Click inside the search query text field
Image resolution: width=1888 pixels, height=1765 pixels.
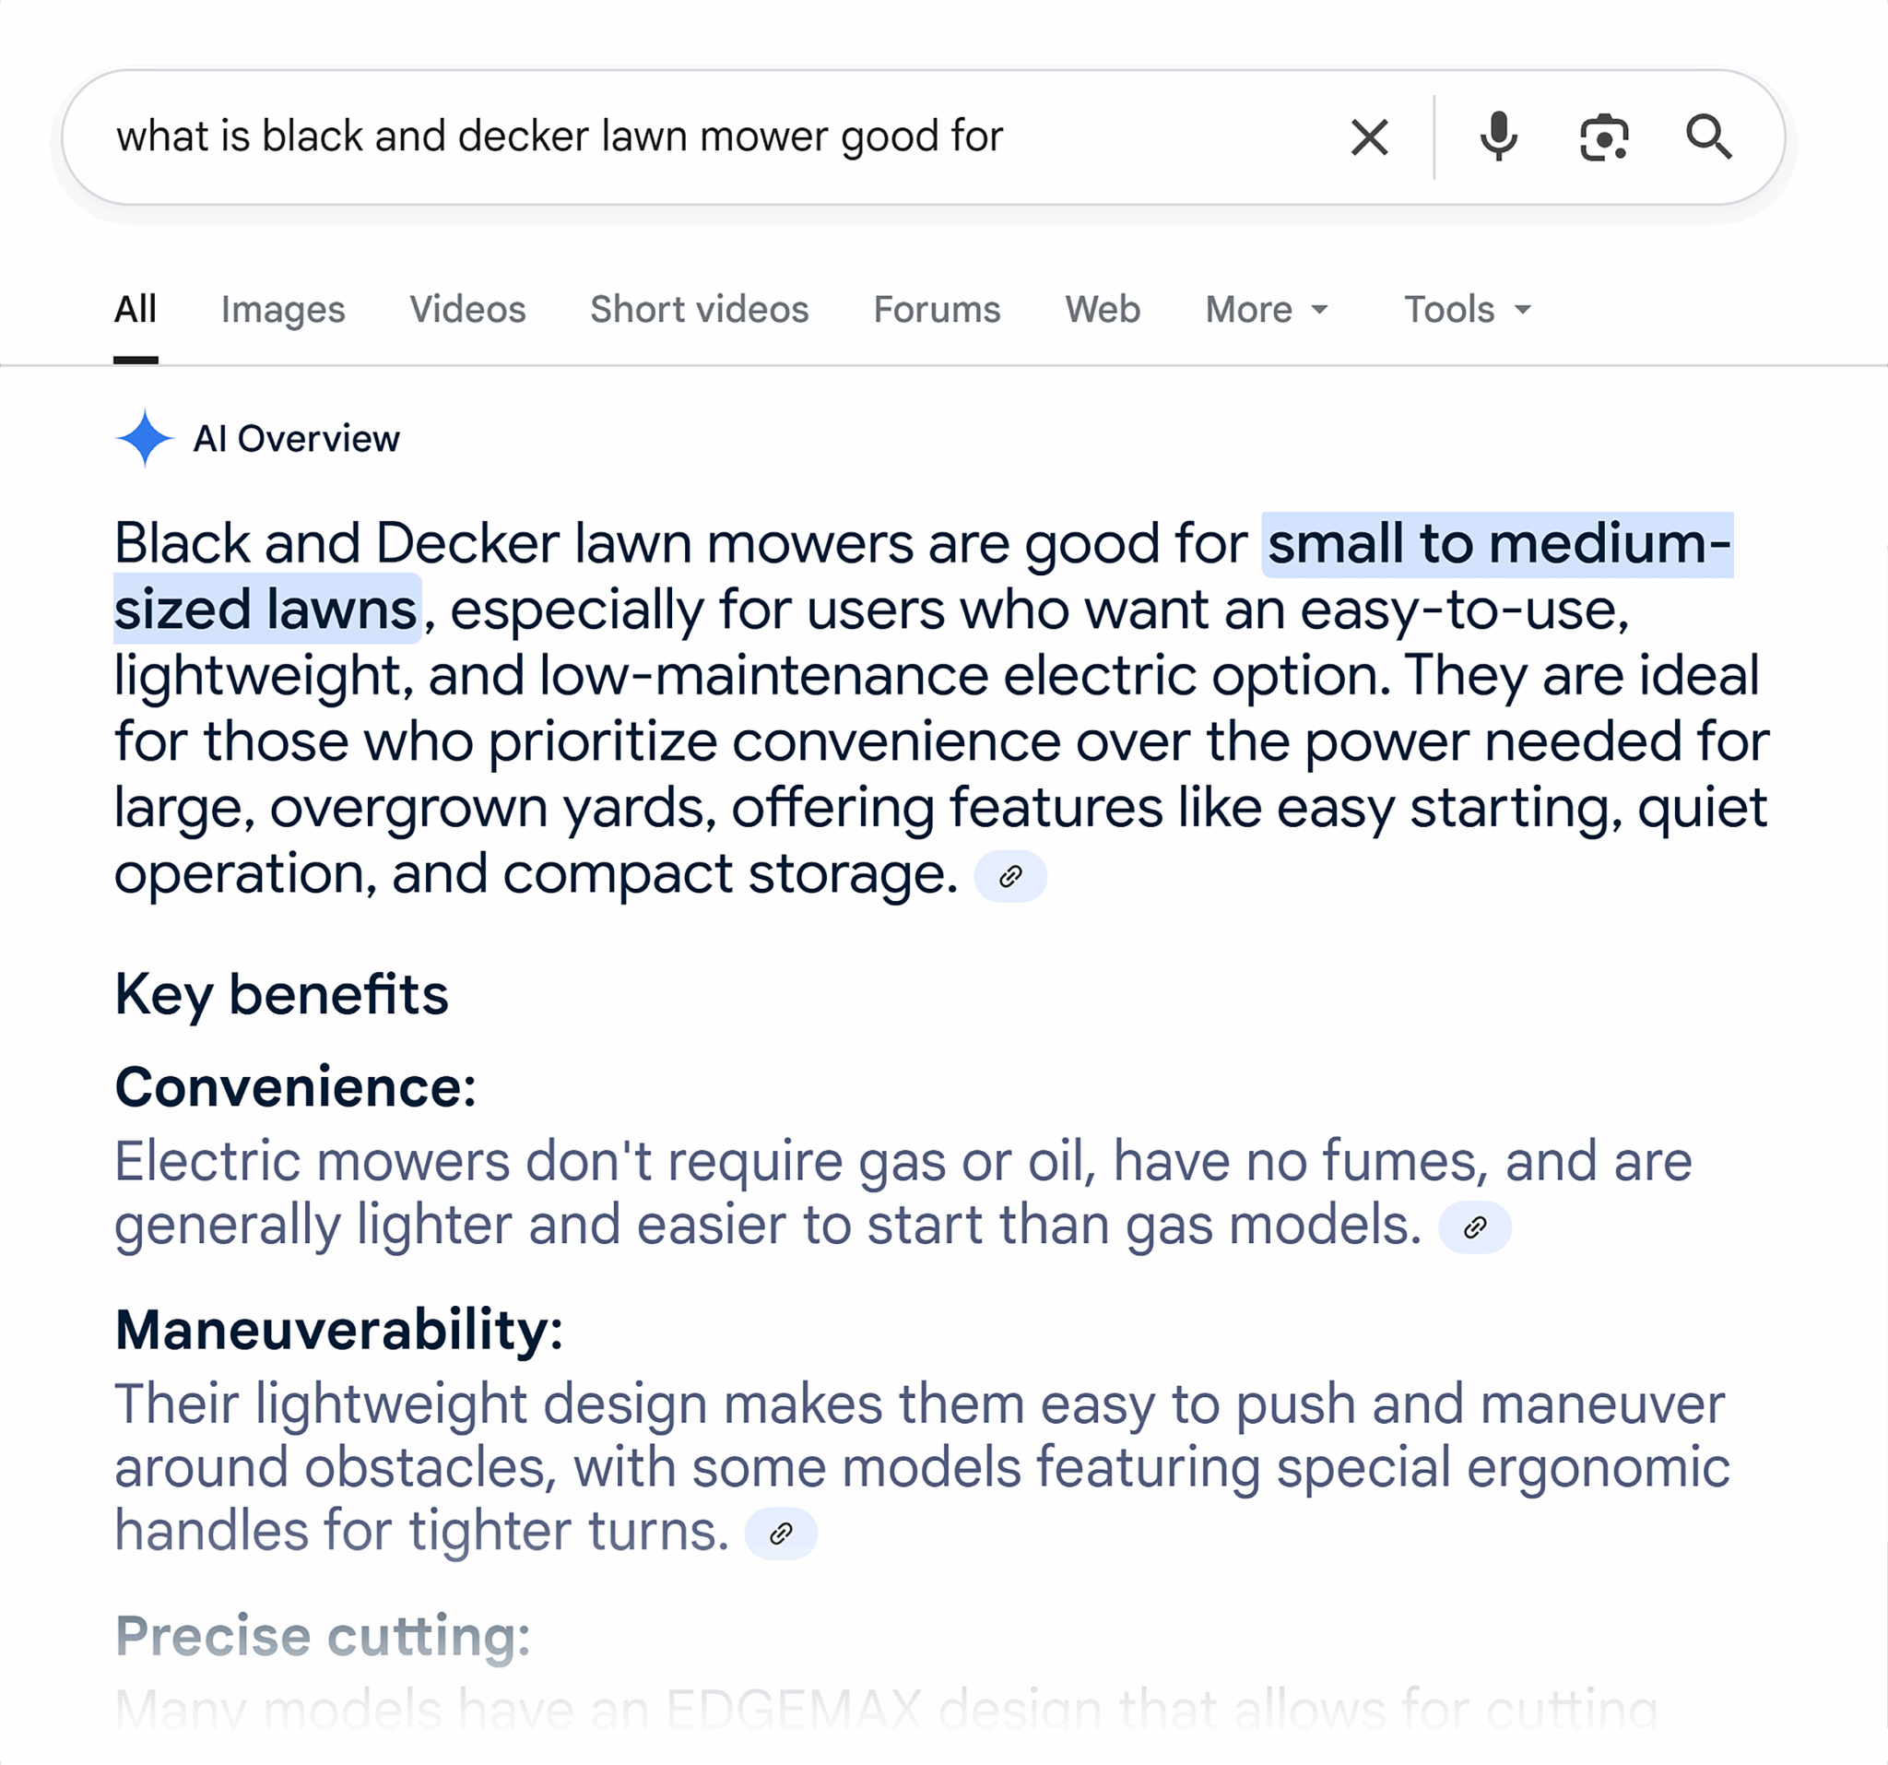click(665, 136)
